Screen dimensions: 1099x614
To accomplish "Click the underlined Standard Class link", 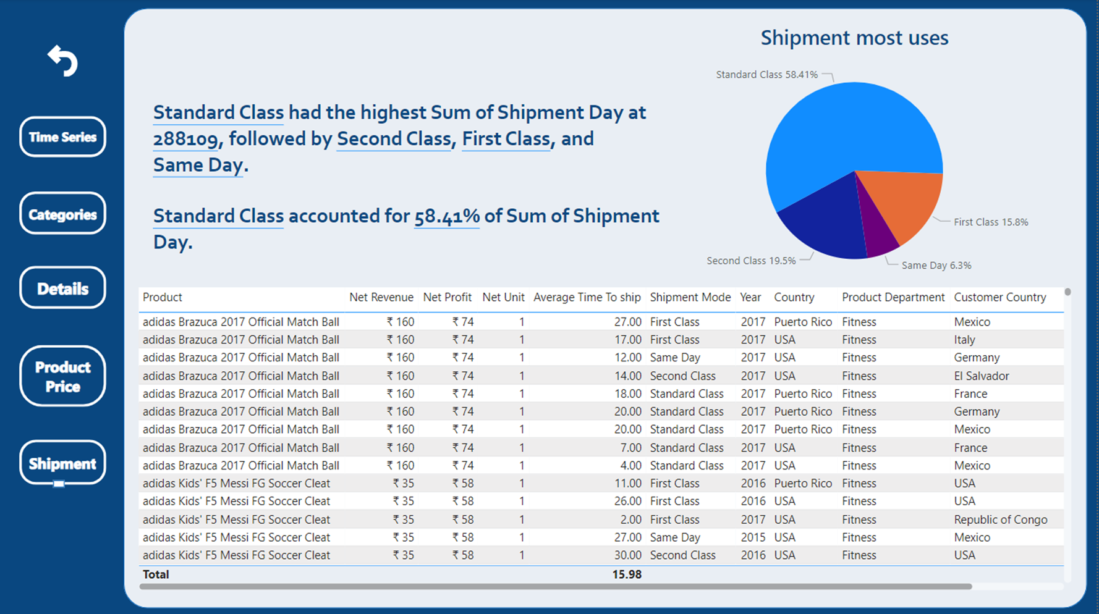I will (x=218, y=112).
